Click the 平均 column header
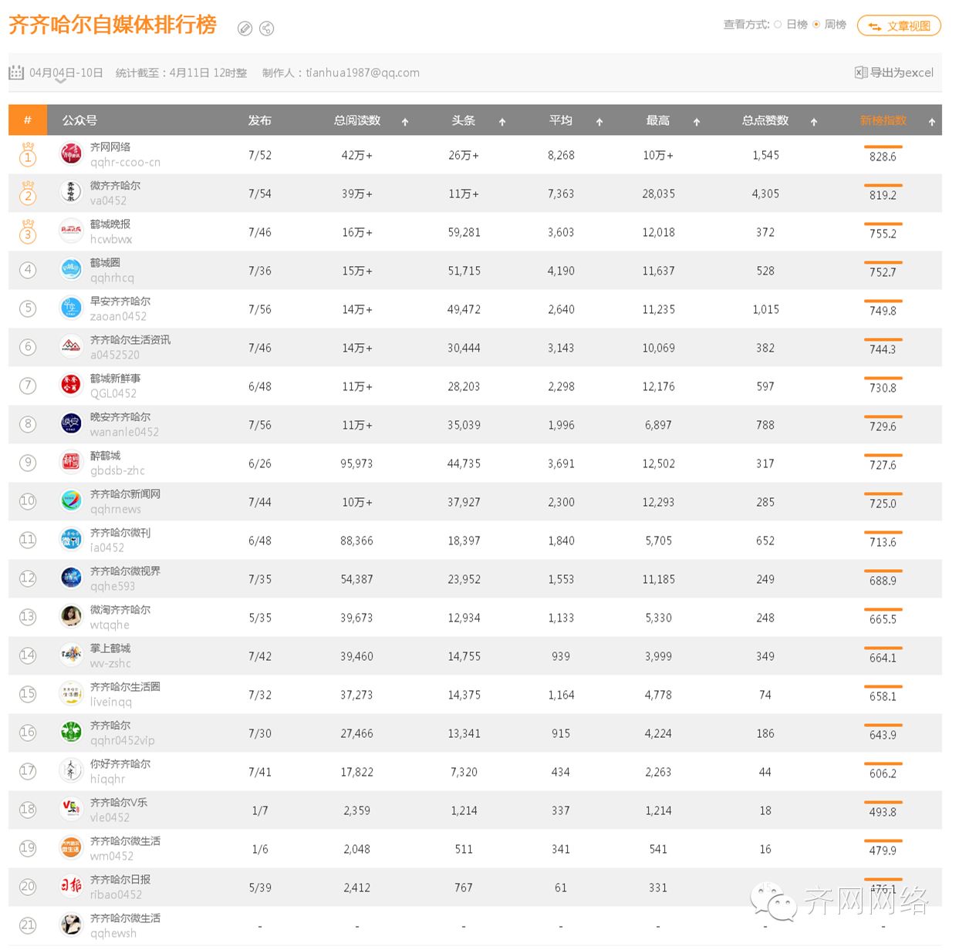Screen dimensions: 959x950 [x=561, y=120]
